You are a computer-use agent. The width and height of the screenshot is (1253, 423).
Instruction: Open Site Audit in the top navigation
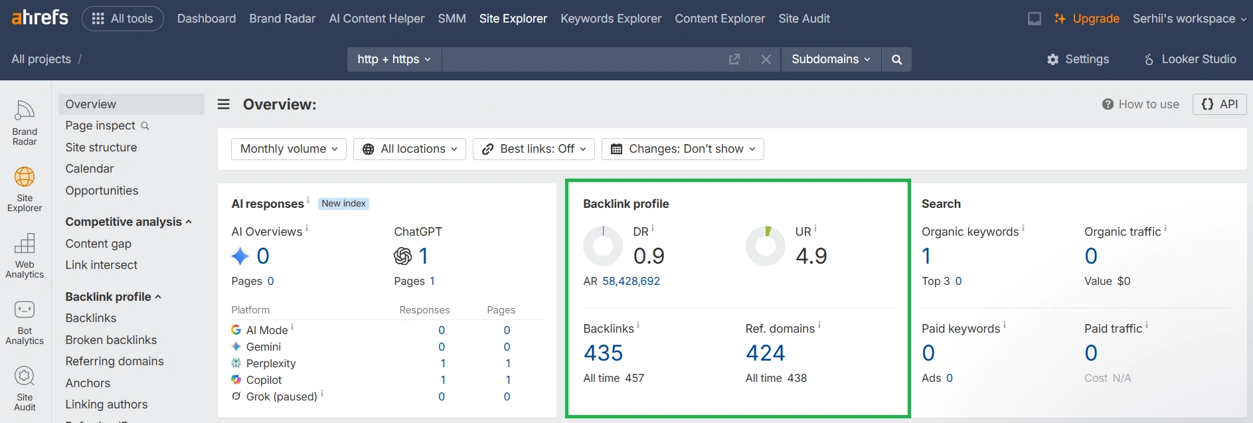(x=804, y=19)
